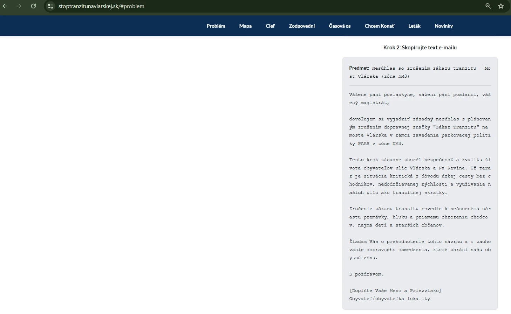The height and width of the screenshot is (314, 511).
Task: Open the Leták page link
Action: point(414,26)
